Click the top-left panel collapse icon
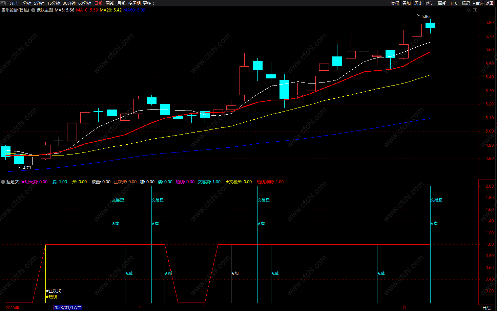Viewport: 497px width, 311px height. point(4,3)
